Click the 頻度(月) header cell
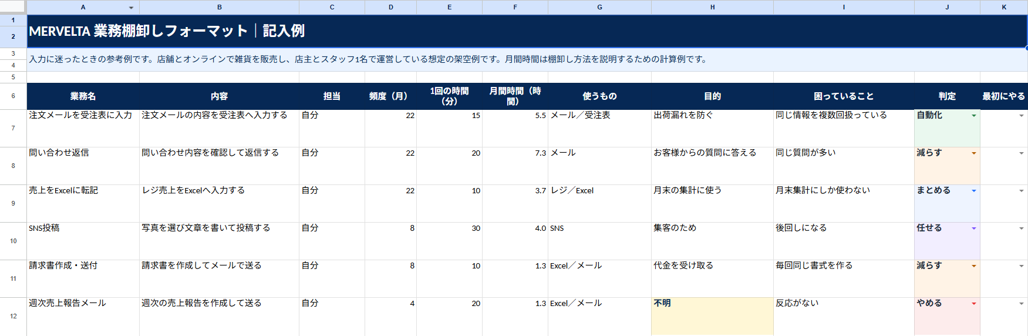The height and width of the screenshot is (336, 1028). 390,96
